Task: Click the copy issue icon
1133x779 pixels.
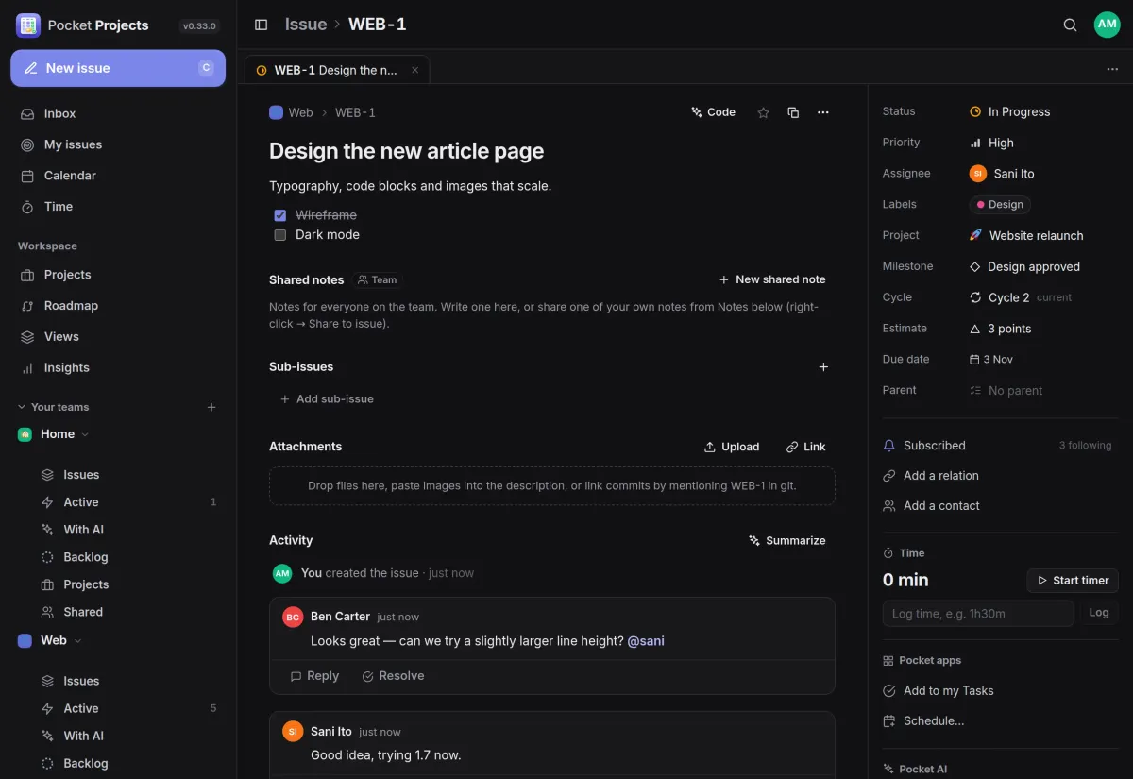Action: pos(793,112)
